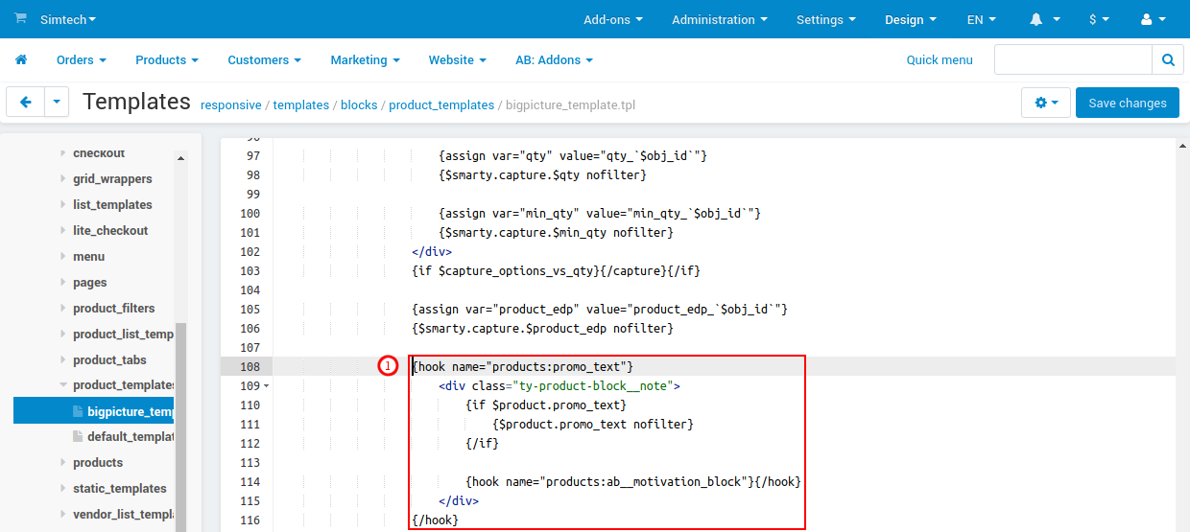
Task: Click line number 108 in gutter
Action: tap(249, 367)
